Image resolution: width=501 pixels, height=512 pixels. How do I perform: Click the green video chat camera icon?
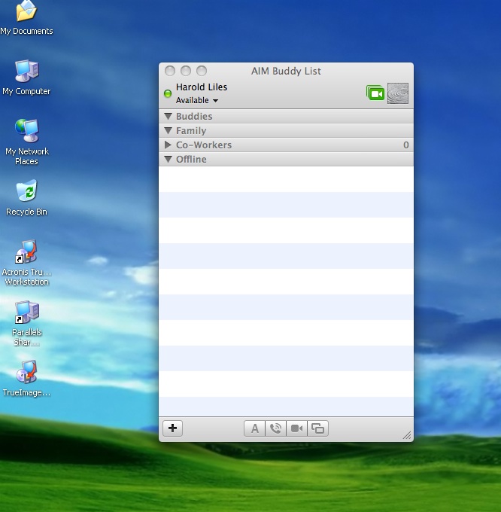click(x=375, y=93)
